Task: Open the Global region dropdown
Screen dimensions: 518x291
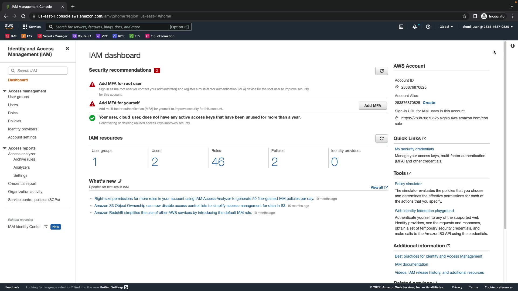Action: click(x=446, y=27)
